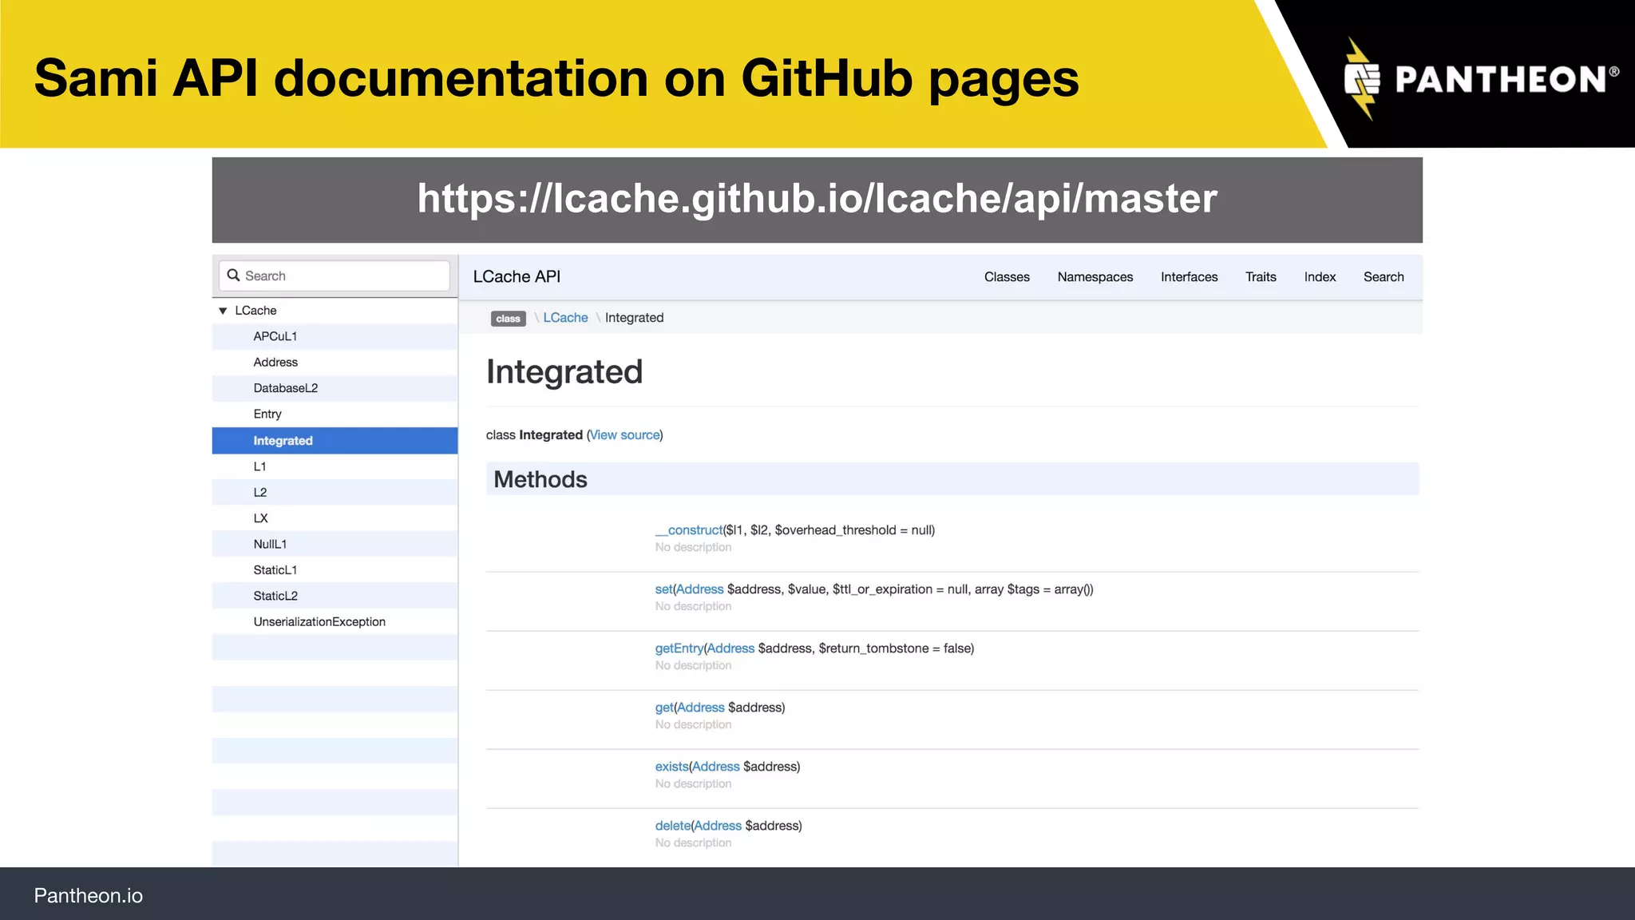Open the APCuL1 class entry
Image resolution: width=1635 pixels, height=920 pixels.
click(275, 336)
